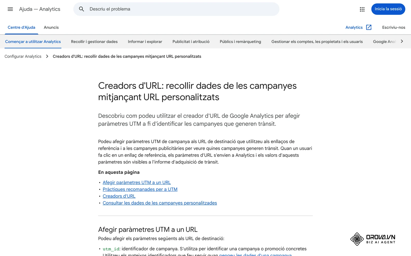Click the Analytics external link icon
This screenshot has height=256, width=411.
click(x=369, y=27)
